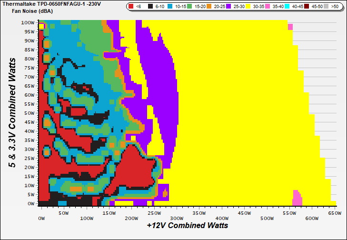Select the +12V Combined Watts axis title

(188, 225)
